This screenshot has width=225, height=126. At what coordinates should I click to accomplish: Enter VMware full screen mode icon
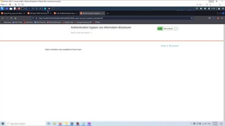point(19,5)
